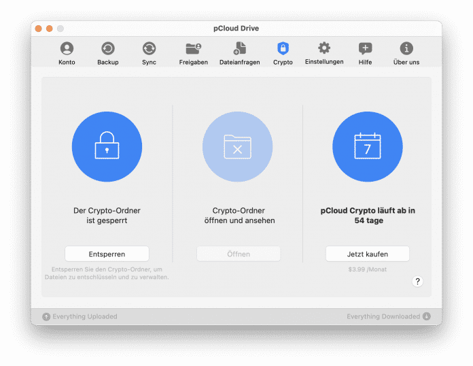Select the Crypto shield tab
Screen dimensions: 473x366
point(283,54)
